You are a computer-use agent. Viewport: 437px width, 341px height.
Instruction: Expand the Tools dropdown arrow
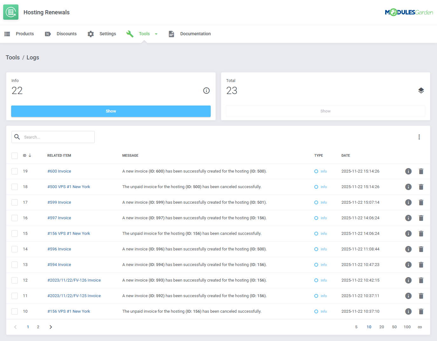[x=156, y=34]
